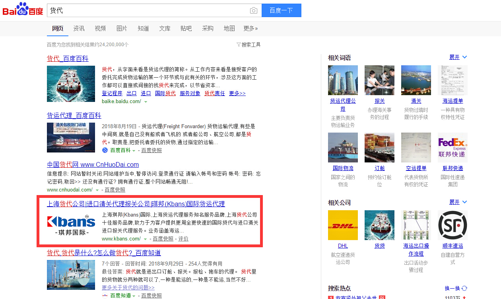This screenshot has width=501, height=299.
Task: Click the 订舱 container thumbnail
Action: 380,147
